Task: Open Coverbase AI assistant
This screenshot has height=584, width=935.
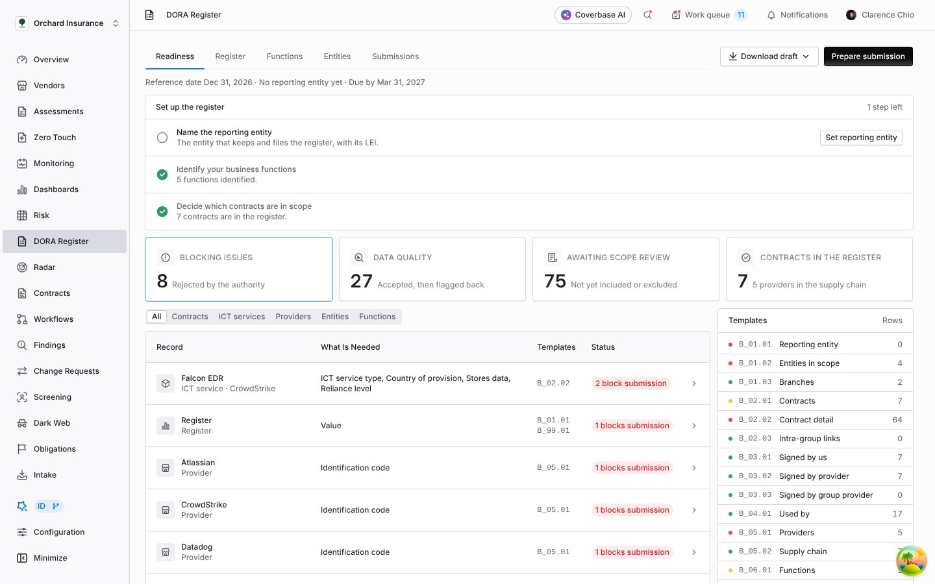Action: pyautogui.click(x=593, y=15)
